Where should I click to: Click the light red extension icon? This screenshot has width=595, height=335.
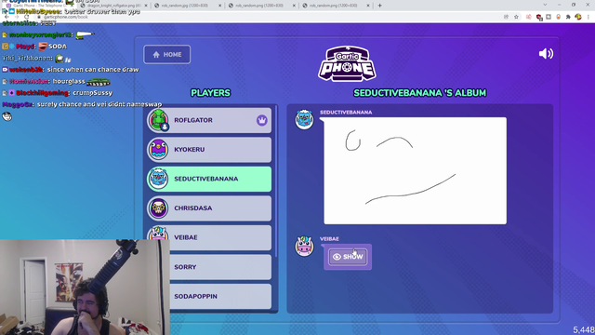(529, 17)
